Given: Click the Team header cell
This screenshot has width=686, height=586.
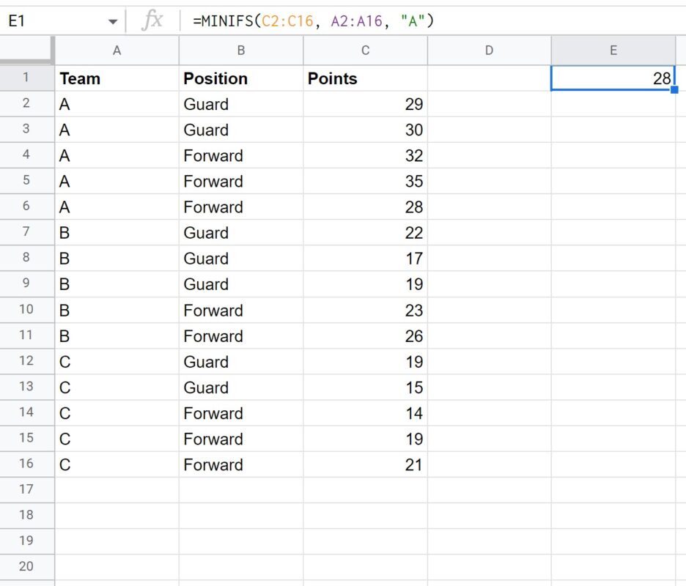Looking at the screenshot, I should tap(117, 78).
